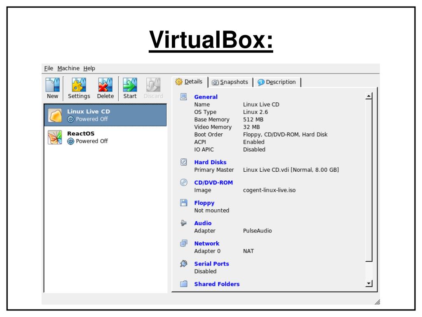Screen dimensions: 422x317
Task: Click the Linux Live CD machine icon
Action: pyautogui.click(x=55, y=116)
